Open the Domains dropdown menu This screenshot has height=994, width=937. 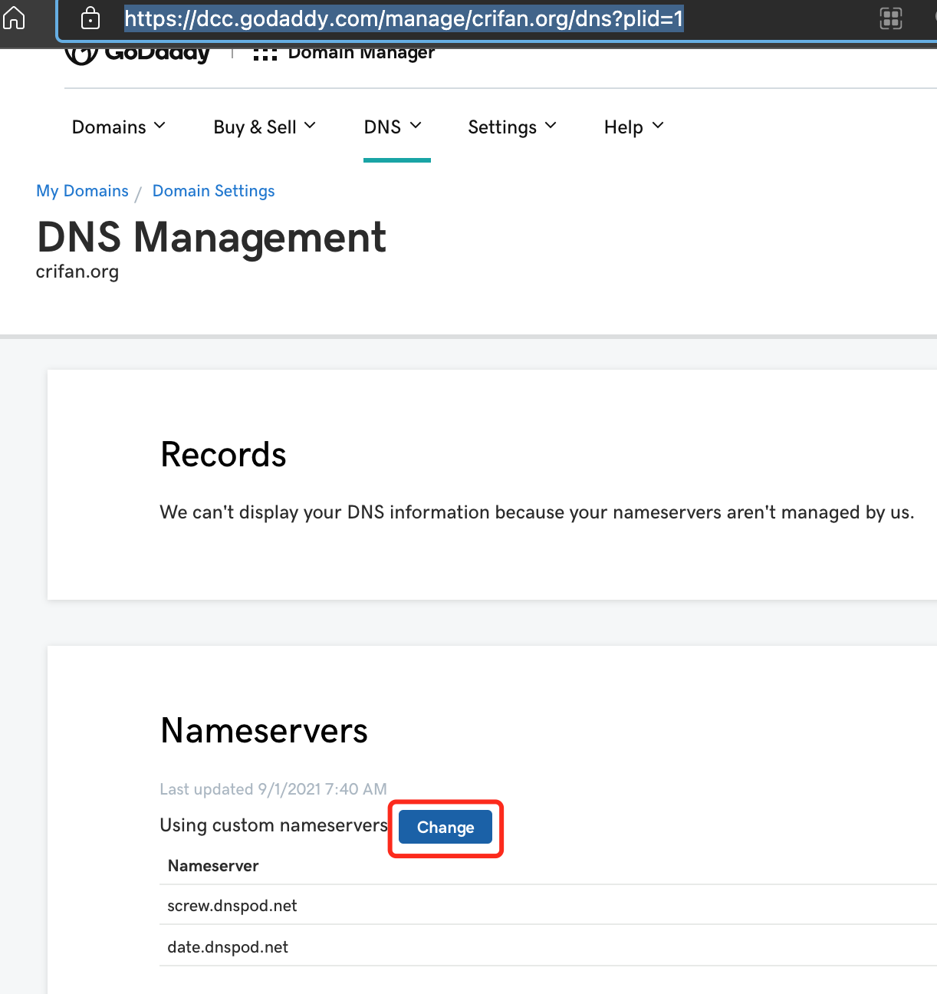coord(119,127)
